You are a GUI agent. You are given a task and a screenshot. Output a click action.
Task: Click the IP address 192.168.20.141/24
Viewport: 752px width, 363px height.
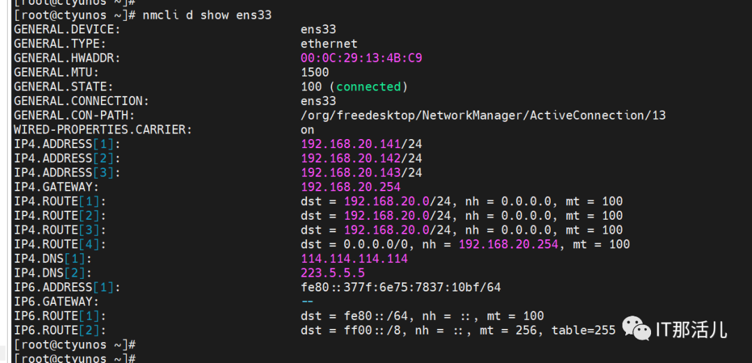pos(361,144)
